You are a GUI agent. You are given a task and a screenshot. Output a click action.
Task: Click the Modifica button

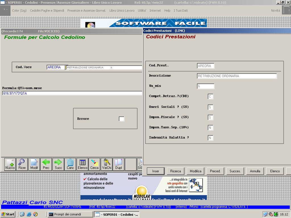pyautogui.click(x=196, y=171)
